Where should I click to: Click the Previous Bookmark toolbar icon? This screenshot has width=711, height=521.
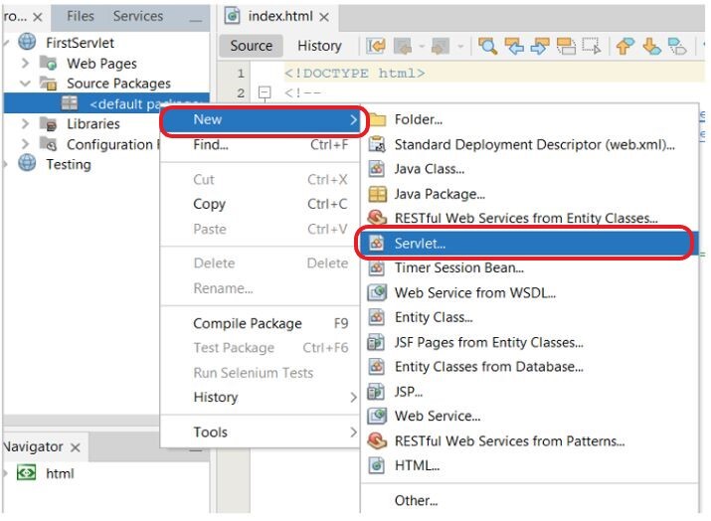click(624, 46)
